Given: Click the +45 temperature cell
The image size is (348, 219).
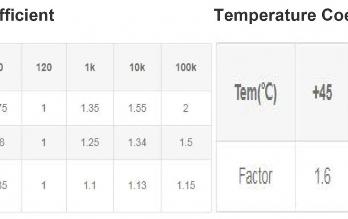Looking at the screenshot, I should 322,93.
